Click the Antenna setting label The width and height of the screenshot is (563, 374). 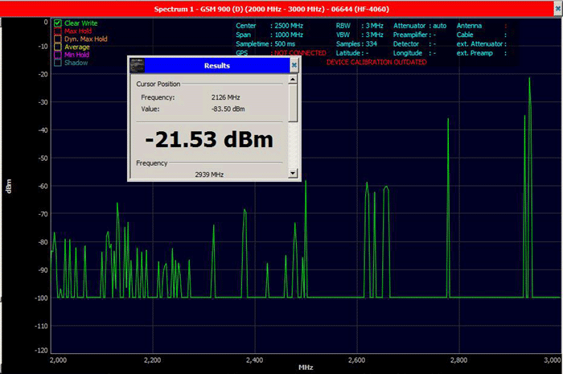[x=469, y=26]
